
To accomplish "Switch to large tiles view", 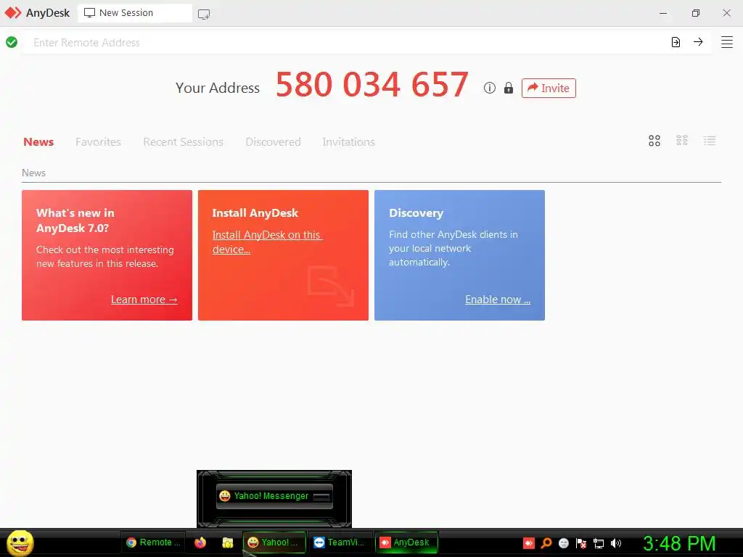I will click(x=654, y=141).
